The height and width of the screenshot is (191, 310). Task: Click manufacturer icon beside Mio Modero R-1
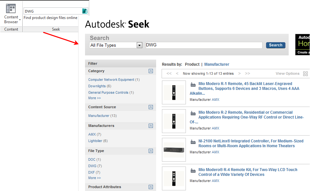click(x=193, y=84)
